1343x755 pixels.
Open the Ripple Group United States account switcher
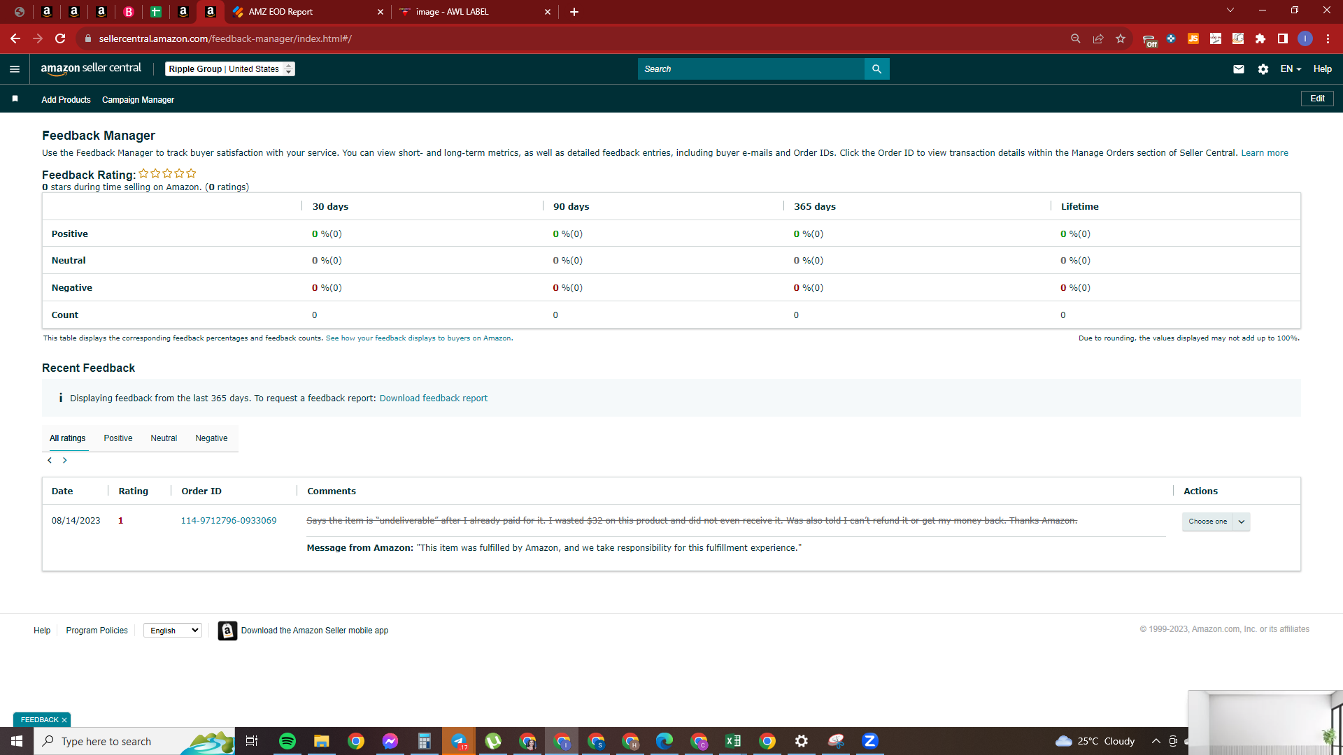coord(230,69)
